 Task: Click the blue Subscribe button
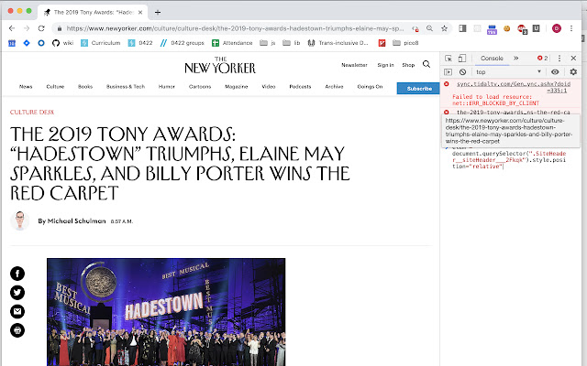coord(418,89)
